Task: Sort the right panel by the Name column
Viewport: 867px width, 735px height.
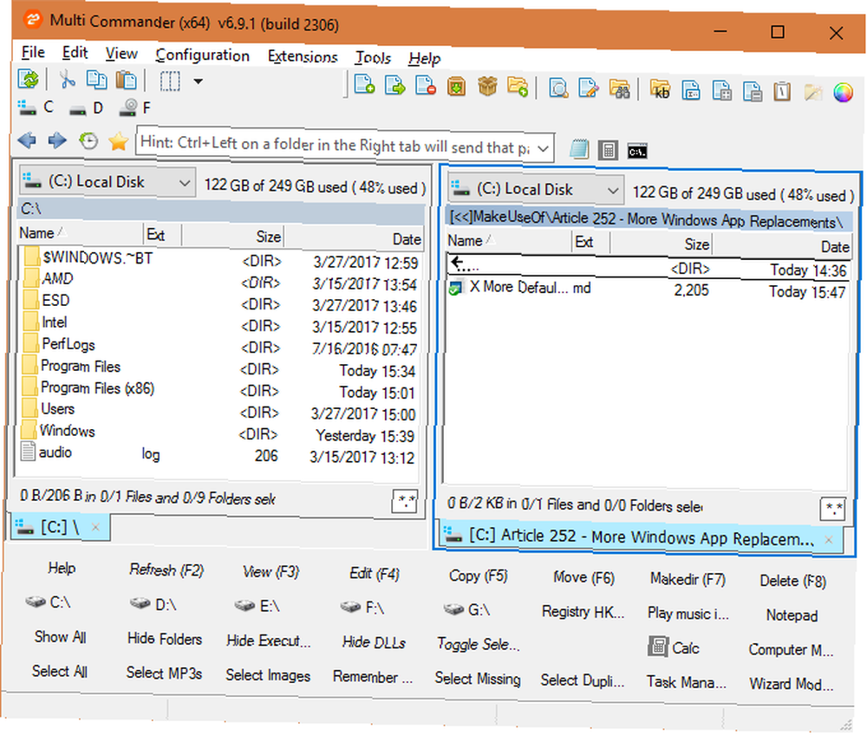Action: click(509, 241)
